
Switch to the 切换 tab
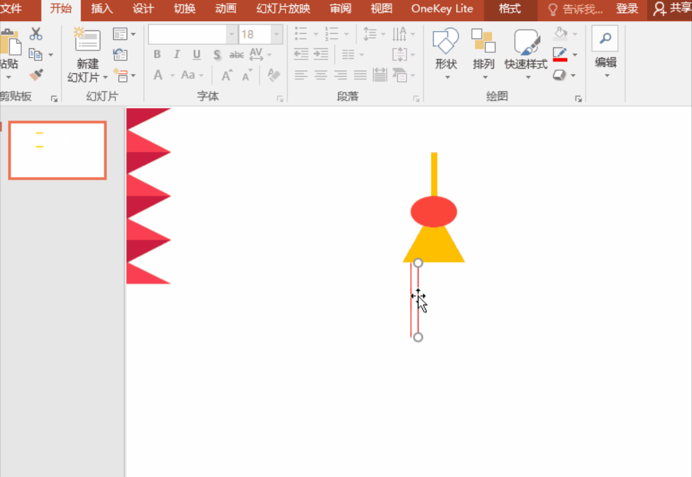184,9
